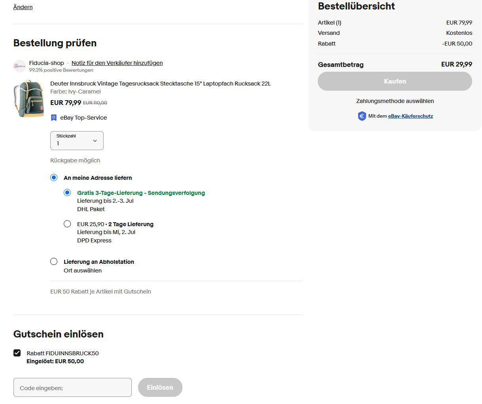Click the 'Farbe: Ivy-Caramel' text
Screen dimensions: 482x404
[76, 91]
